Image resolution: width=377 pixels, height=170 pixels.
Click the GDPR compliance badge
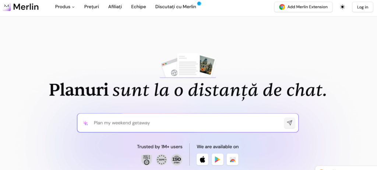pyautogui.click(x=162, y=160)
